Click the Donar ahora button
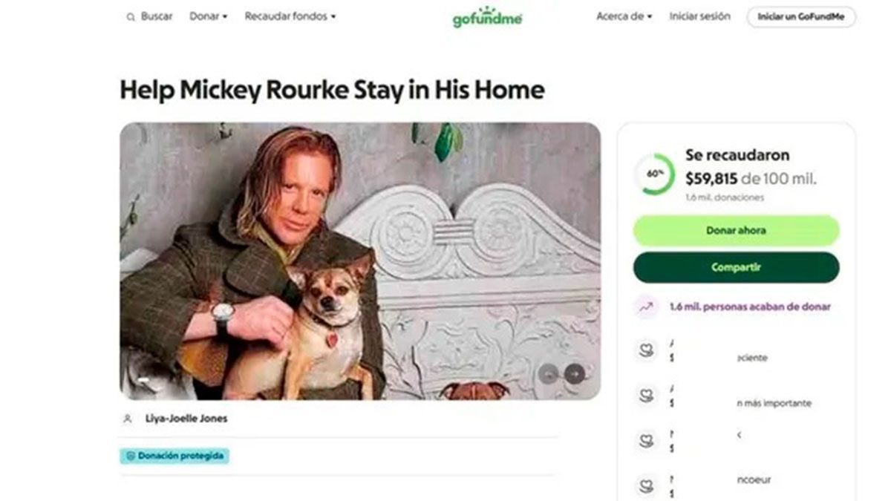Viewport: 891px width, 501px height. click(x=736, y=231)
